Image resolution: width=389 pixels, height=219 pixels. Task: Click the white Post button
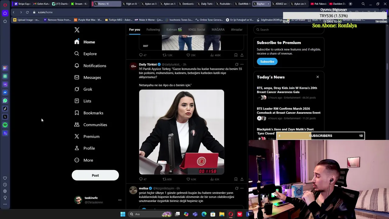95,175
